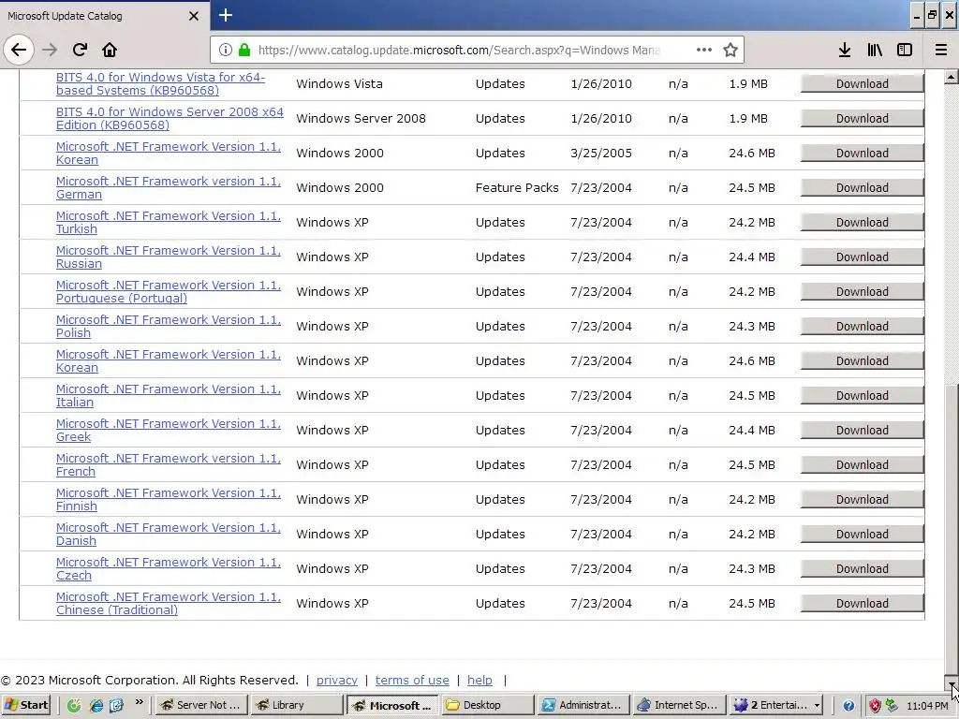The width and height of the screenshot is (959, 719).
Task: Open .NET Framework 1.1 Finnish link
Action: (169, 500)
